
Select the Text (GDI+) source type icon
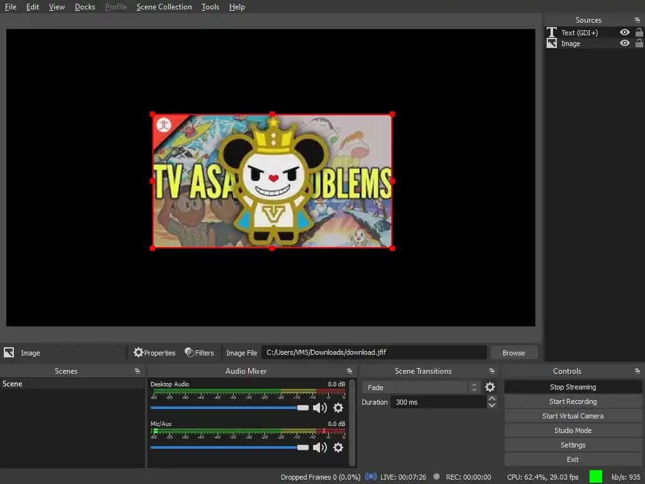pos(552,32)
